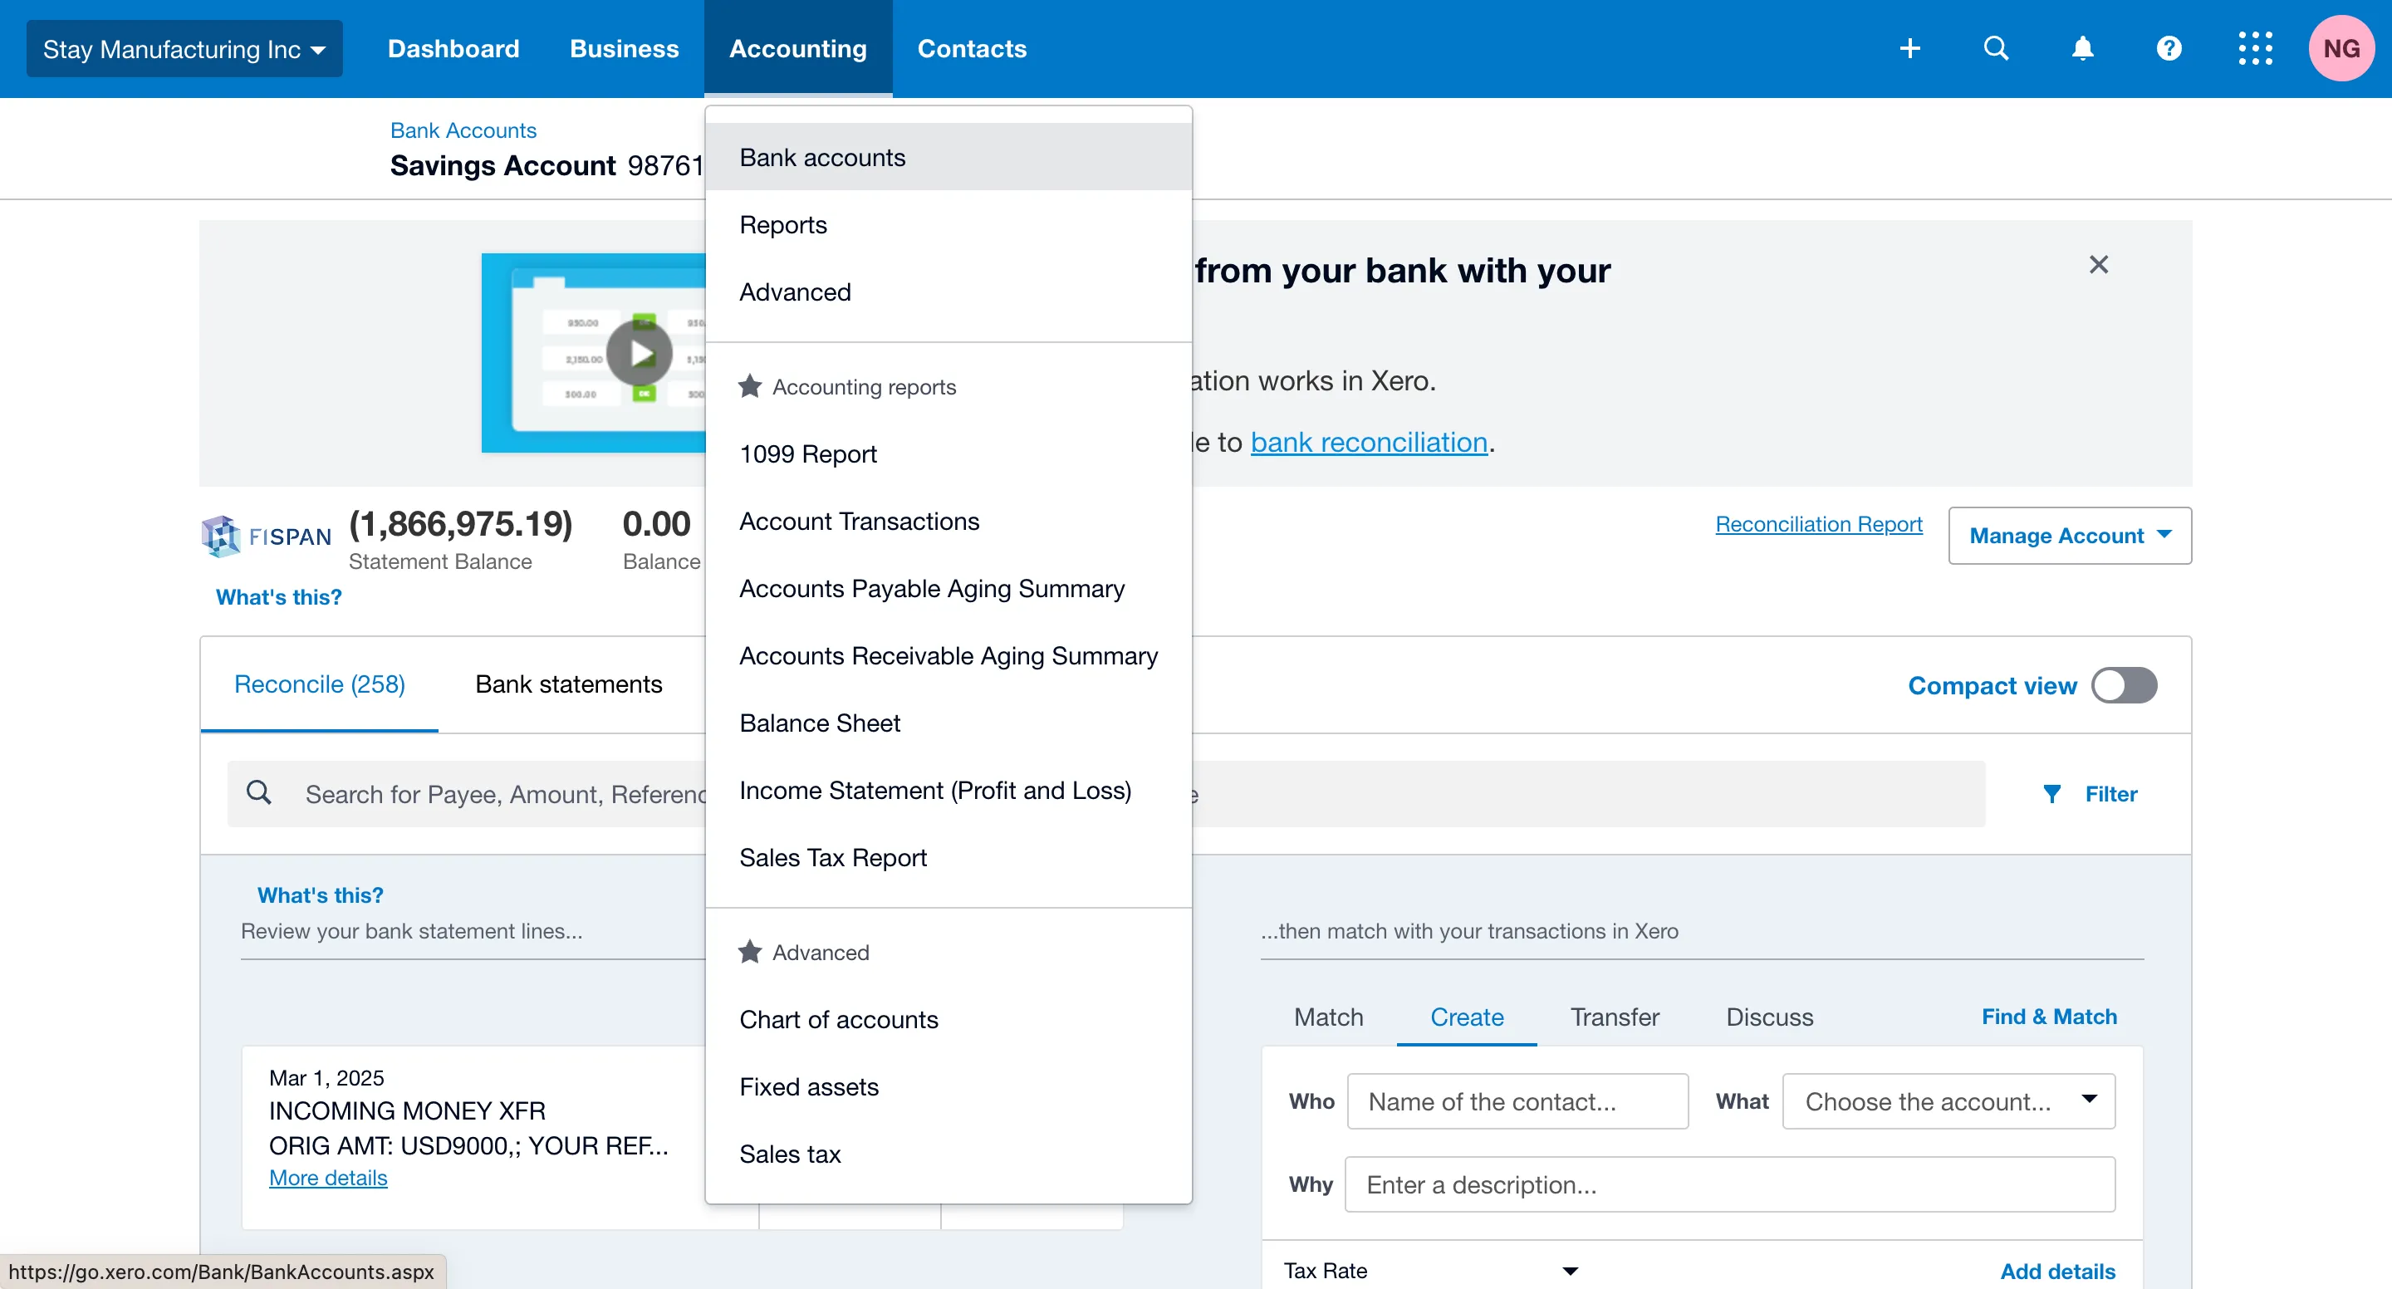Image resolution: width=2392 pixels, height=1289 pixels.
Task: Click the Filter funnel icon
Action: pyautogui.click(x=2052, y=794)
